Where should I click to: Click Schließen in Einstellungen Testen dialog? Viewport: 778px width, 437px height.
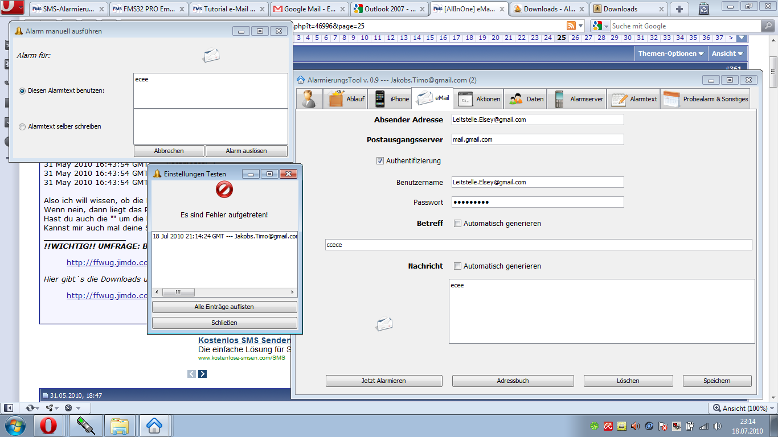tap(224, 323)
